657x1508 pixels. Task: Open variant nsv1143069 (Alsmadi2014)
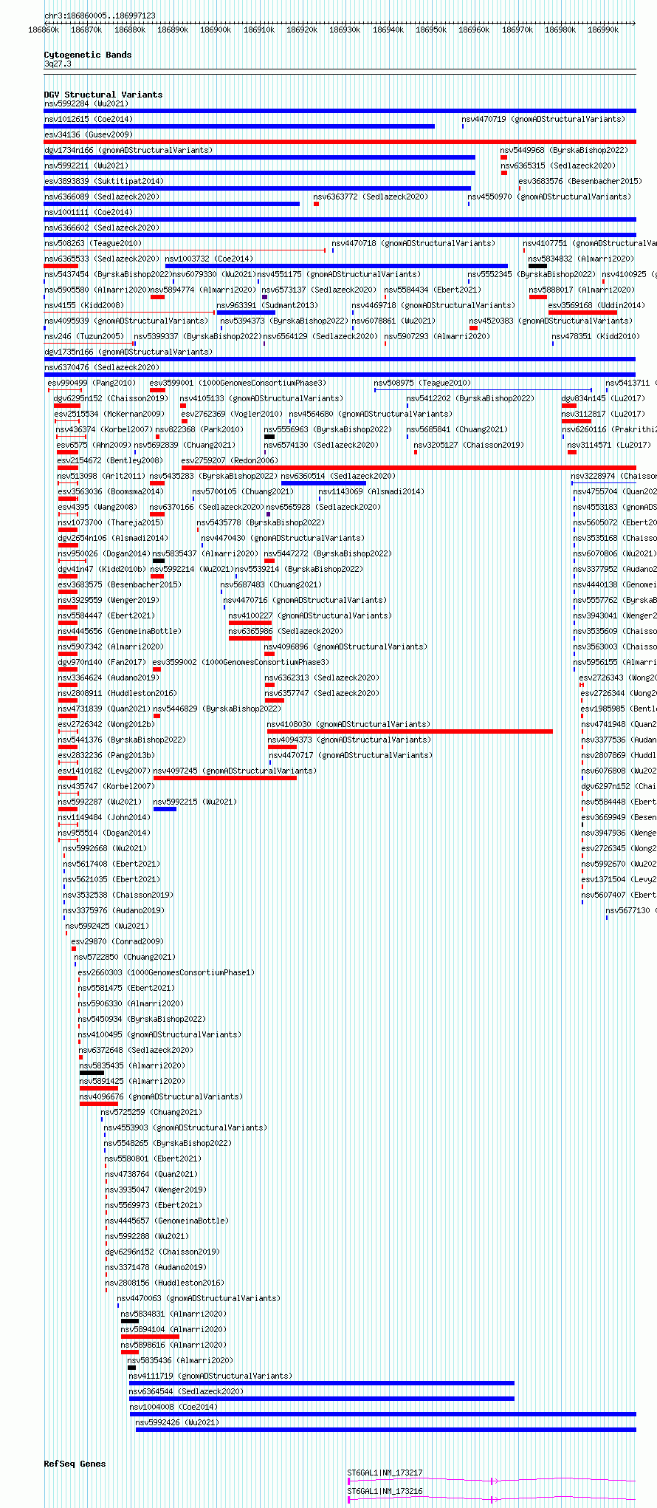[371, 491]
